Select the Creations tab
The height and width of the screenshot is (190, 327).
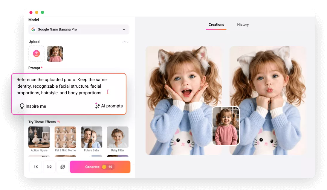click(216, 25)
